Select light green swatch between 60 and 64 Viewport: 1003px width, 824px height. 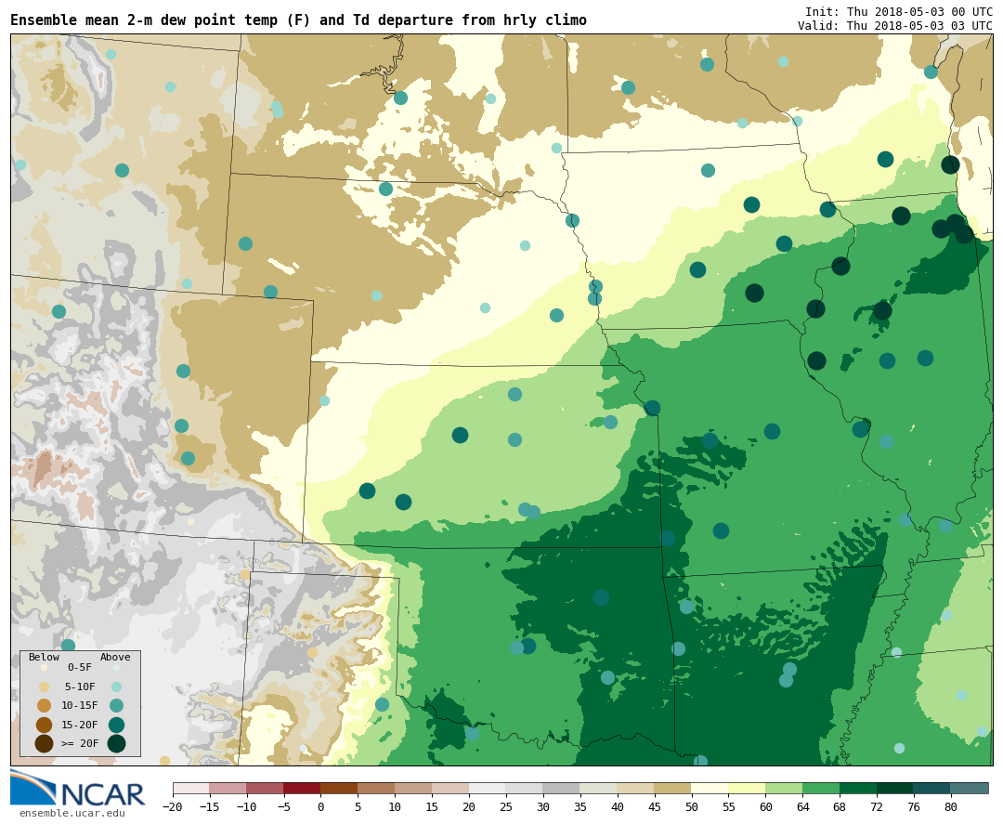click(x=784, y=788)
